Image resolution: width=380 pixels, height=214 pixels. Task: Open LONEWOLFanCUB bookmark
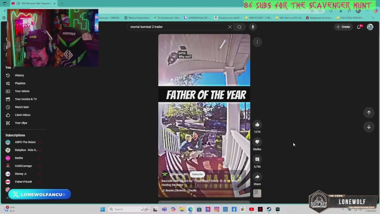[x=197, y=18]
